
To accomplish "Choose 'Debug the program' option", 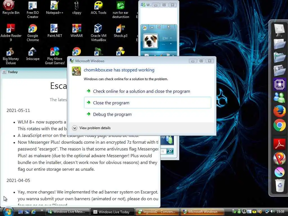I will pyautogui.click(x=147, y=114).
